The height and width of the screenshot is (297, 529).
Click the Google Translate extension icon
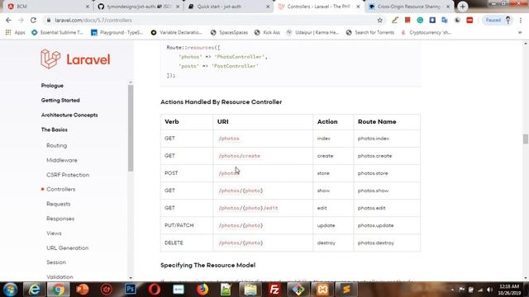tap(445, 20)
